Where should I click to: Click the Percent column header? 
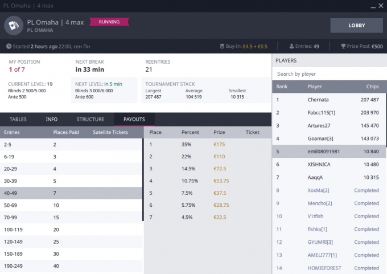(x=190, y=132)
